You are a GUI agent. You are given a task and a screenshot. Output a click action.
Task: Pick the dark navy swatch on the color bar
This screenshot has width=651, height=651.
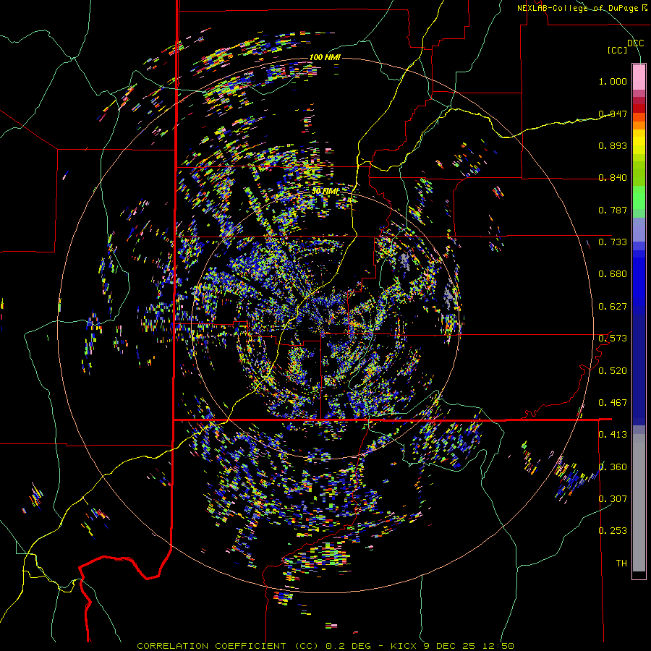point(639,365)
